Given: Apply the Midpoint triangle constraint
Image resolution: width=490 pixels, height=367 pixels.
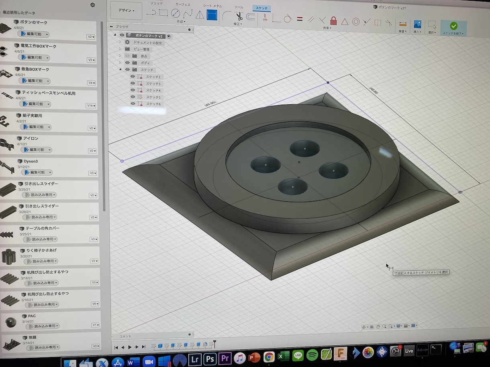Looking at the screenshot, I should 345,21.
